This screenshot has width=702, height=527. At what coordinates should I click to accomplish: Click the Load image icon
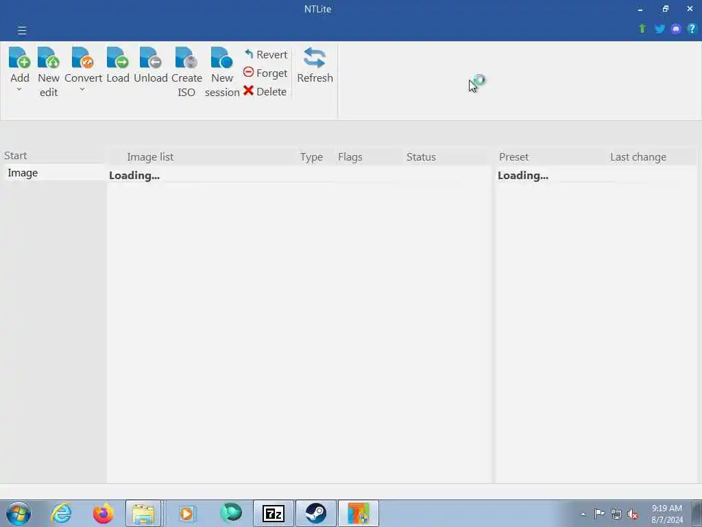(118, 58)
